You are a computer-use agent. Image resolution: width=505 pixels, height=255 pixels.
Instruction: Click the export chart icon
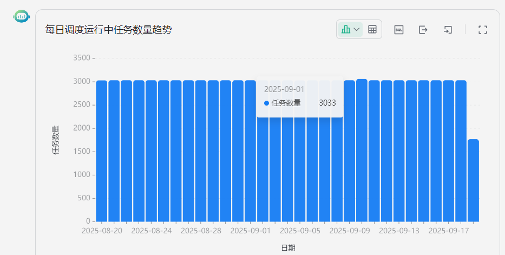coord(423,30)
